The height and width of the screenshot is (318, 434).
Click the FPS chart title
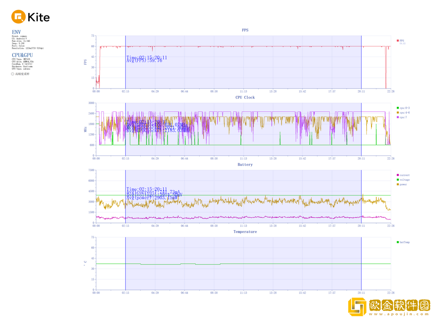[245, 30]
